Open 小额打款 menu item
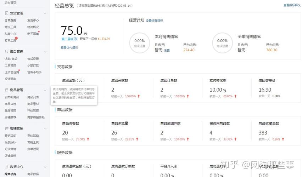This screenshot has width=302, height=177. [33, 65]
